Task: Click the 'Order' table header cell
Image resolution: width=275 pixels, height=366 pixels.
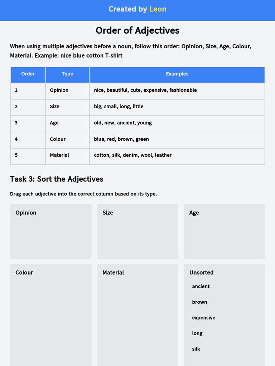Action: tap(28, 74)
